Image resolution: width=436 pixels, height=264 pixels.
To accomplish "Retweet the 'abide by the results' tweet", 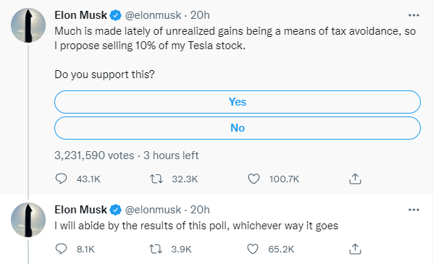I will [x=156, y=249].
